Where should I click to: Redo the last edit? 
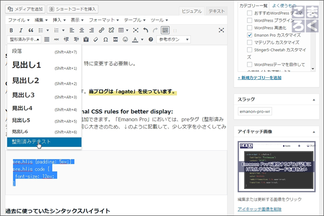pos(155,30)
